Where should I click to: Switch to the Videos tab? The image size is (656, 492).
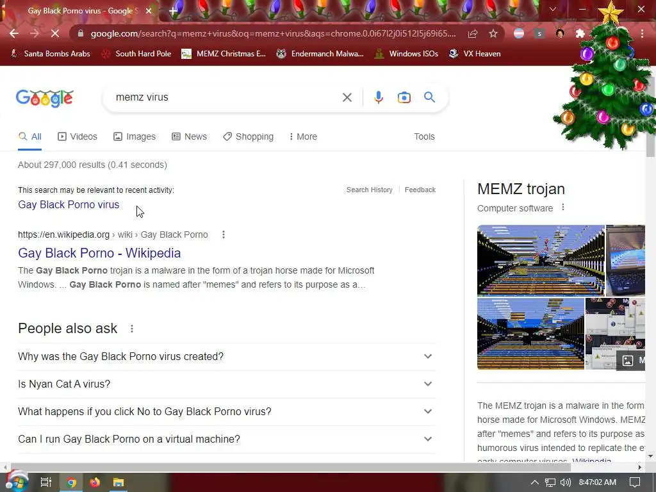[78, 137]
